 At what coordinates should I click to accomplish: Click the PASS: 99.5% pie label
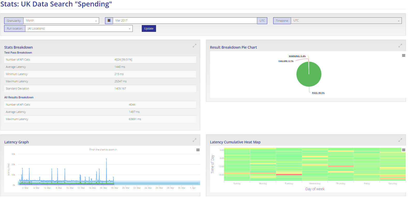tap(318, 93)
